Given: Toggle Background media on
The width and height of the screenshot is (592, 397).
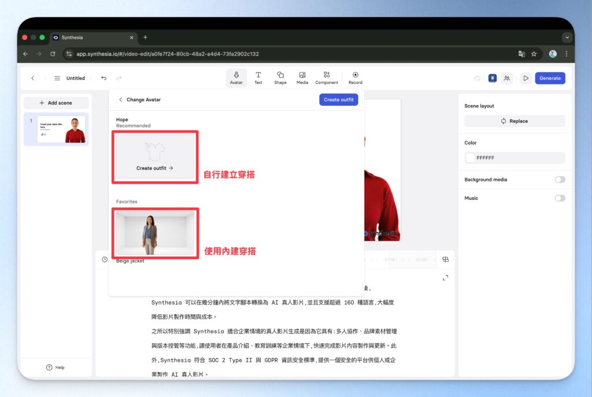Looking at the screenshot, I should [560, 179].
